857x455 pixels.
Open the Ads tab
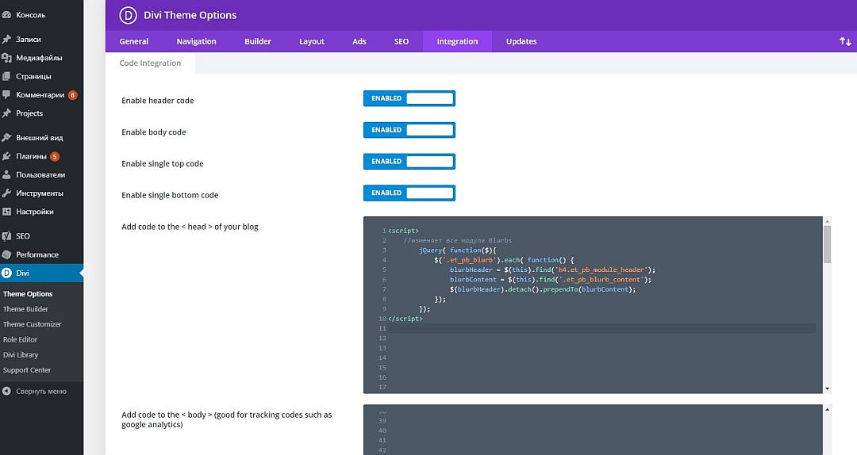(359, 41)
